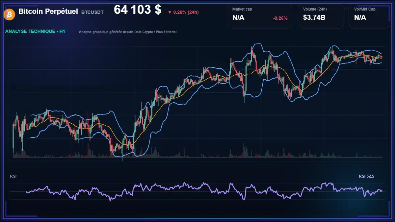Image resolution: width=395 pixels, height=222 pixels.
Task: Click the orange Bitcoin logo icon
Action: point(9,14)
